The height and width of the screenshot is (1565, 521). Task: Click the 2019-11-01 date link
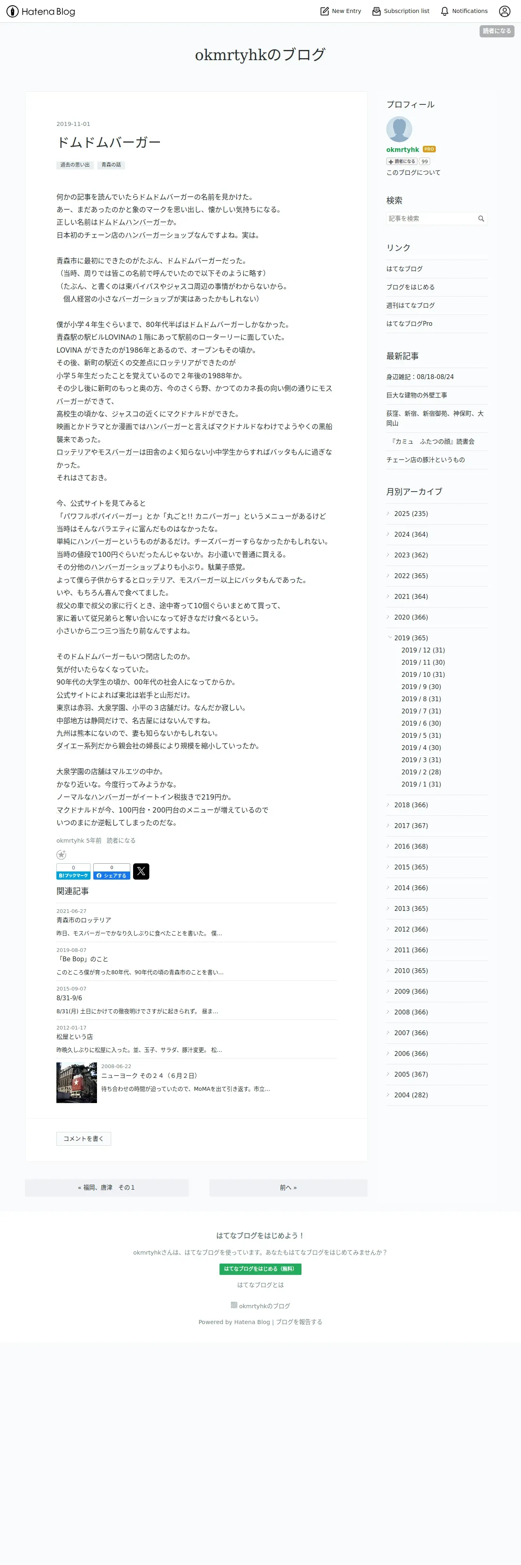(73, 124)
